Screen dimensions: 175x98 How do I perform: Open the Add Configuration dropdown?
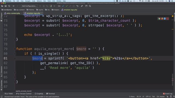[x=29, y=6]
